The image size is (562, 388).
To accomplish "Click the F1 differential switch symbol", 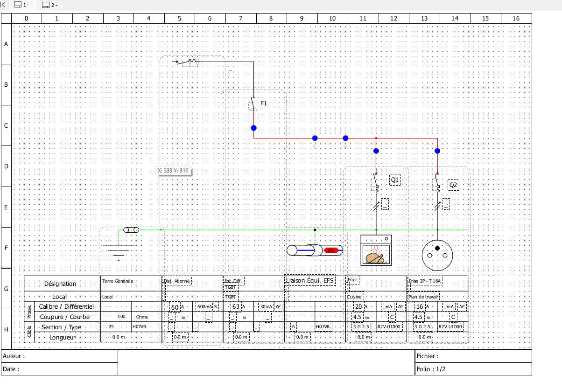I will click(253, 103).
